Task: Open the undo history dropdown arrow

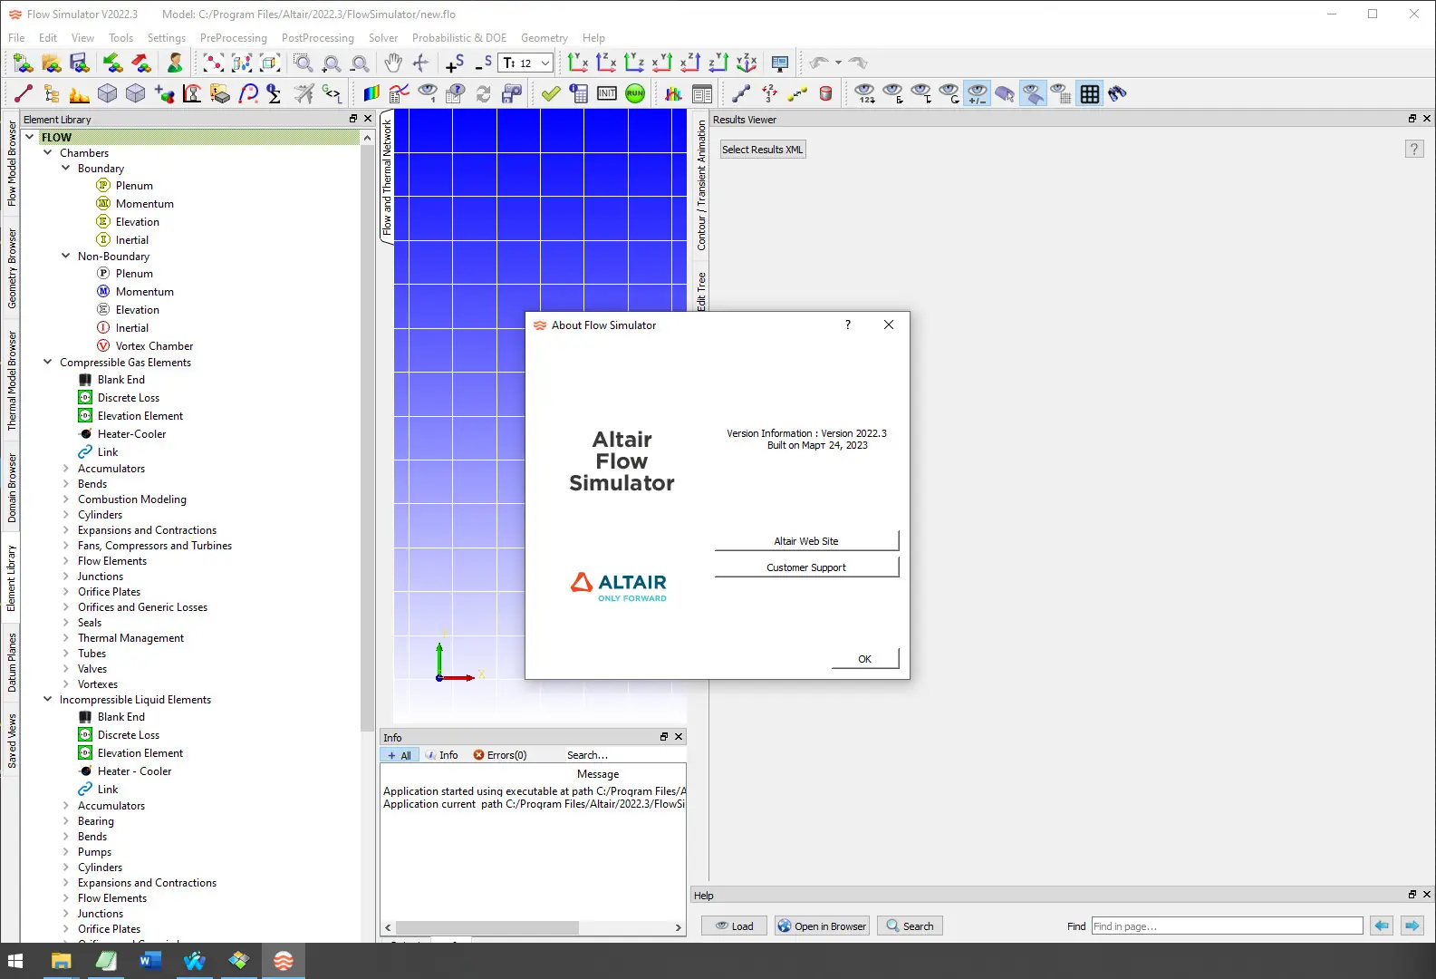Action: [x=838, y=63]
